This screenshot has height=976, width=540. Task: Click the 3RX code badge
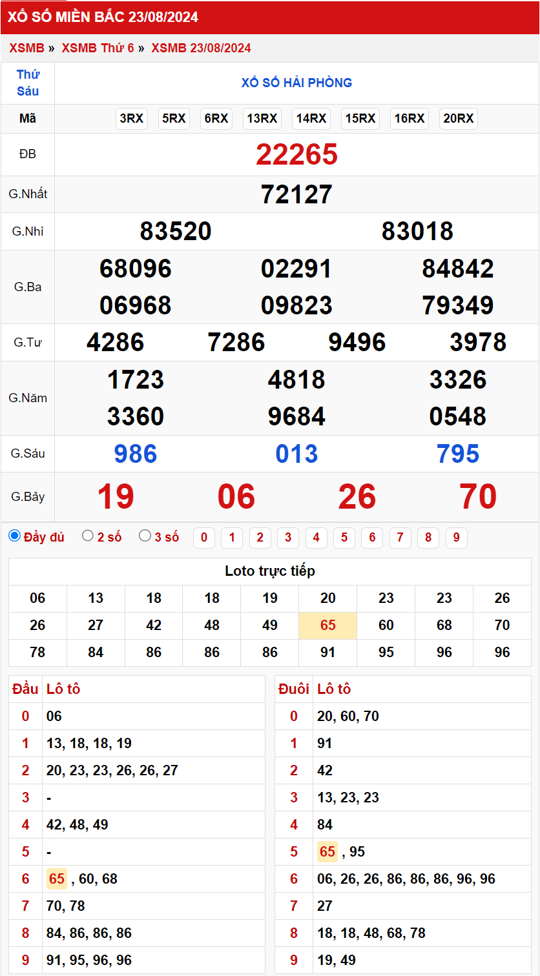(132, 119)
